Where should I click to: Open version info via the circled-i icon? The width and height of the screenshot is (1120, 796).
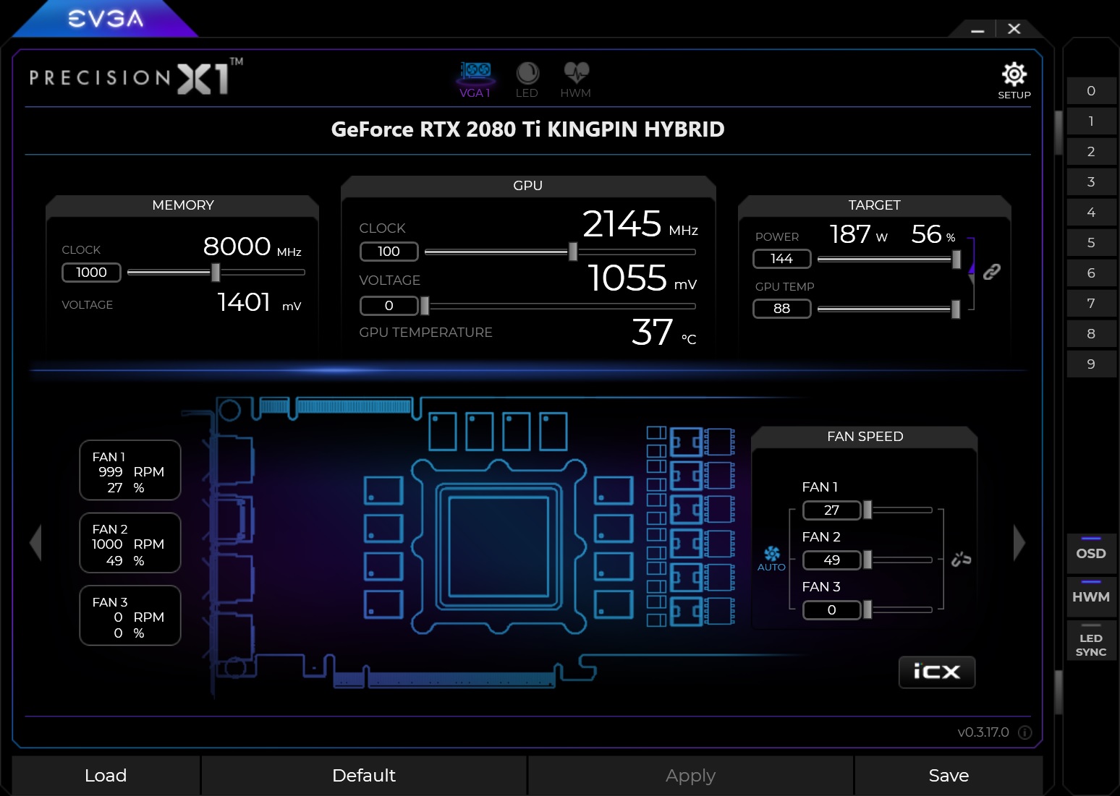[1024, 732]
